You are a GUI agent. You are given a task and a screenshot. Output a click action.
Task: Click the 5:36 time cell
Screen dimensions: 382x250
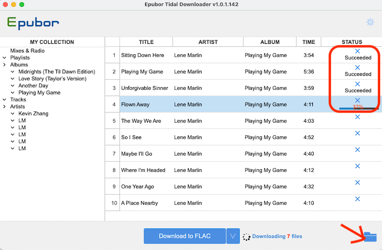pyautogui.click(x=308, y=72)
